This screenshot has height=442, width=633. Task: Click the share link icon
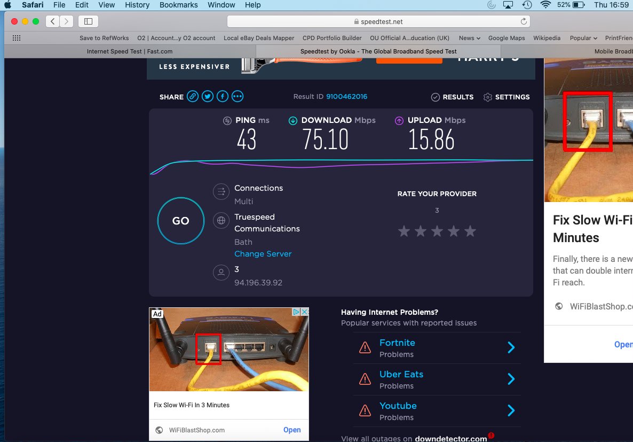coord(193,97)
